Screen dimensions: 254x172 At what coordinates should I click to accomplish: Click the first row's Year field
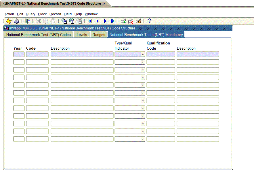19,54
